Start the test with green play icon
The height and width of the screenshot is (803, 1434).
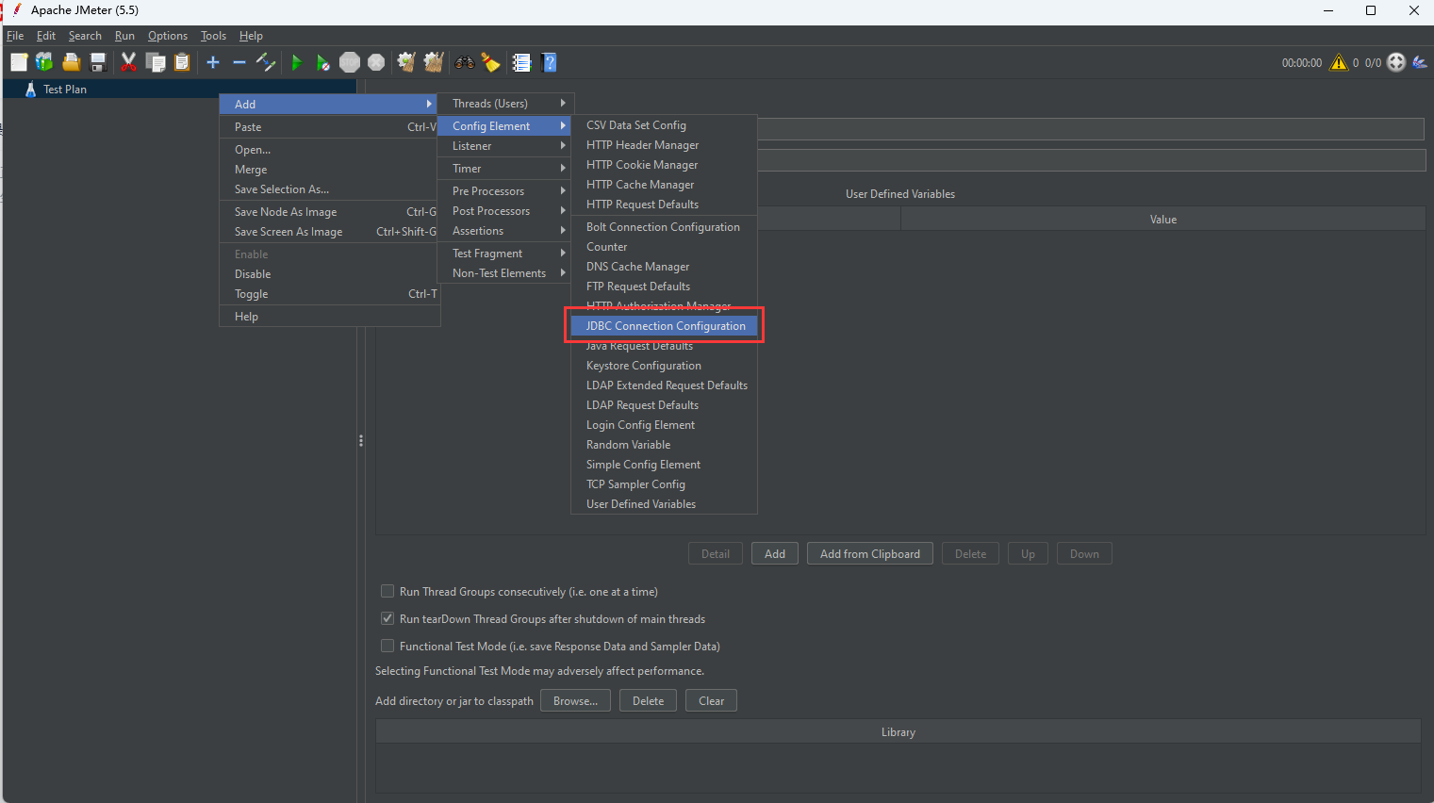tap(296, 62)
